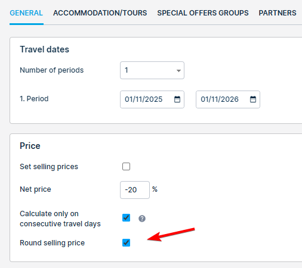Select the Partners tab
The width and height of the screenshot is (302, 268).
(278, 13)
